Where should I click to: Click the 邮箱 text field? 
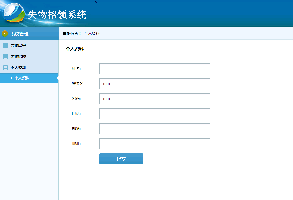[155, 129]
